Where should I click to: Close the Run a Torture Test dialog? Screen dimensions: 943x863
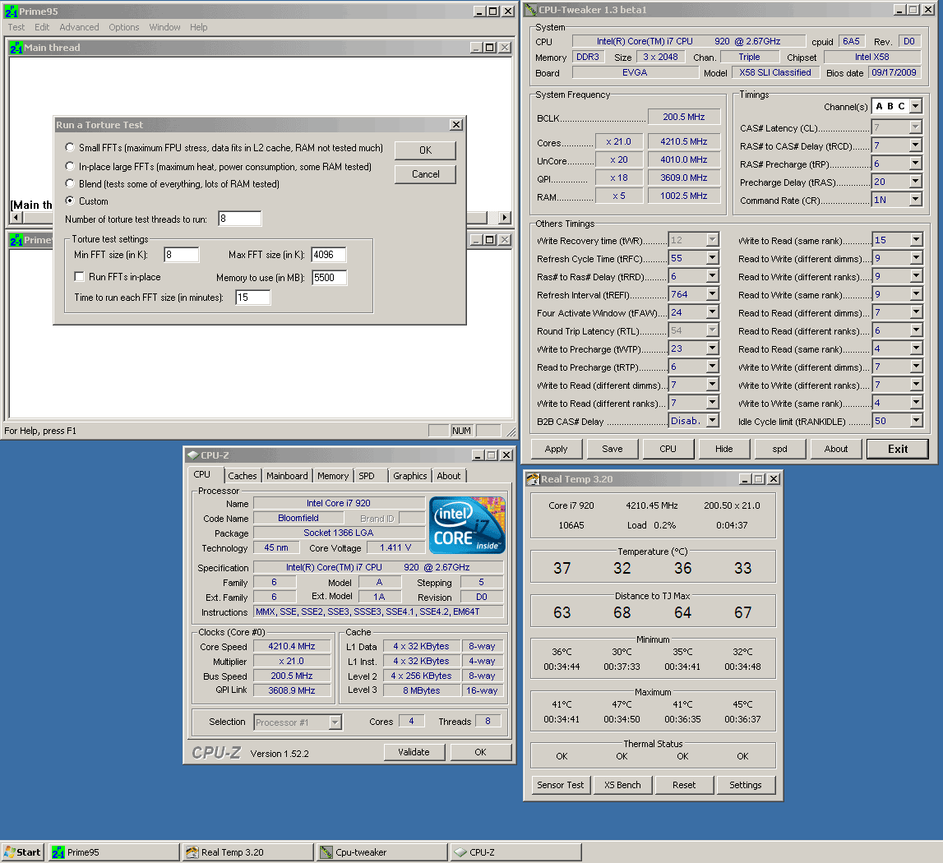pyautogui.click(x=456, y=124)
